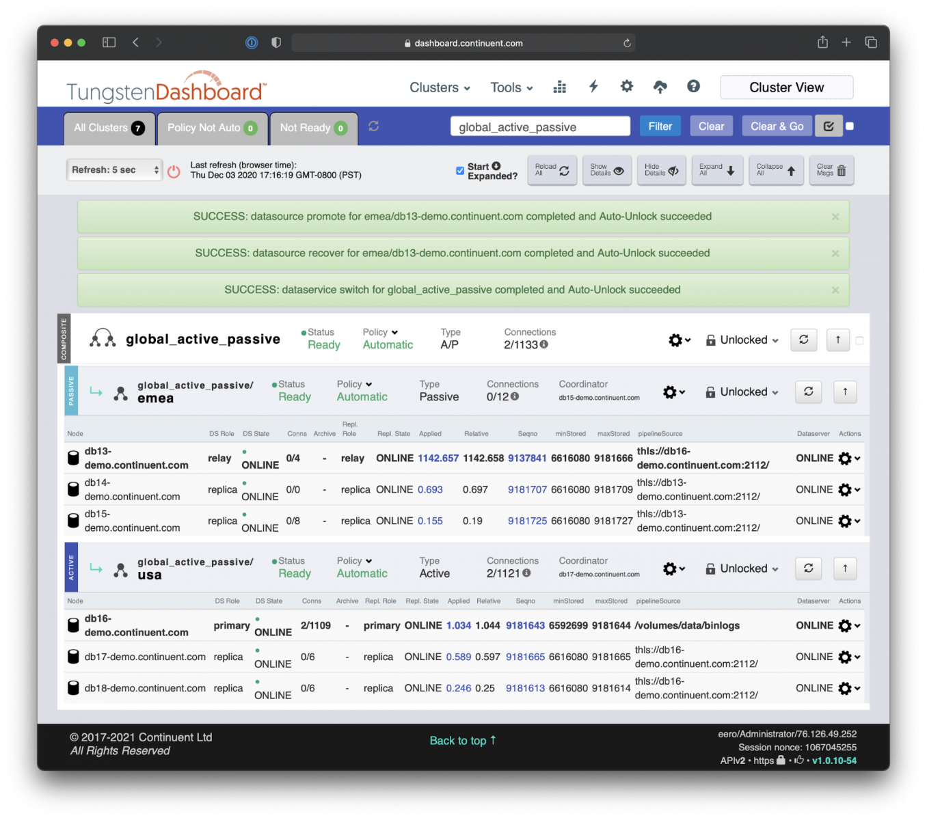Click the Safari address bar

tap(463, 43)
